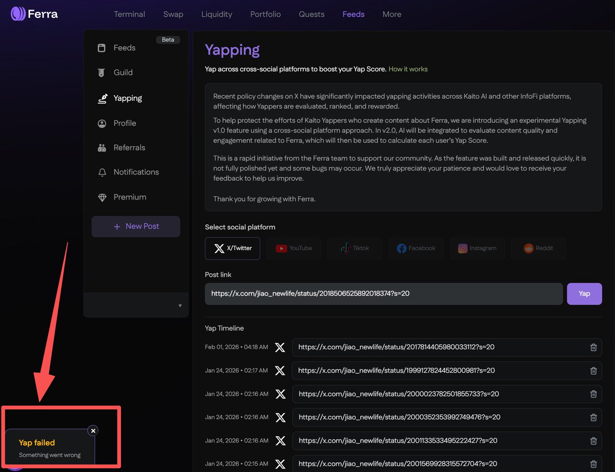Open Premium diamond item in sidebar
This screenshot has width=615, height=472.
[x=130, y=197]
